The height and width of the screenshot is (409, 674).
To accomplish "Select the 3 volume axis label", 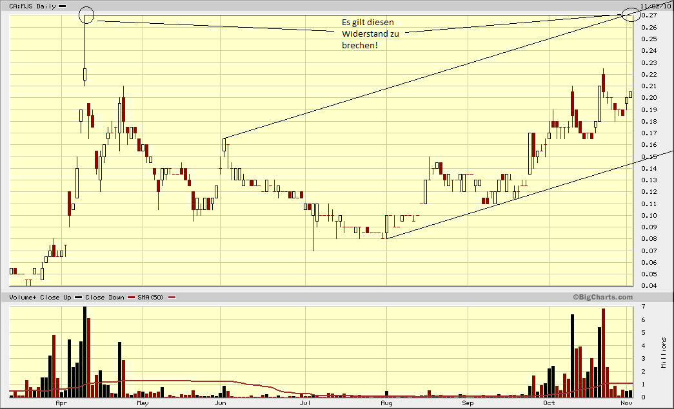I will (x=644, y=358).
